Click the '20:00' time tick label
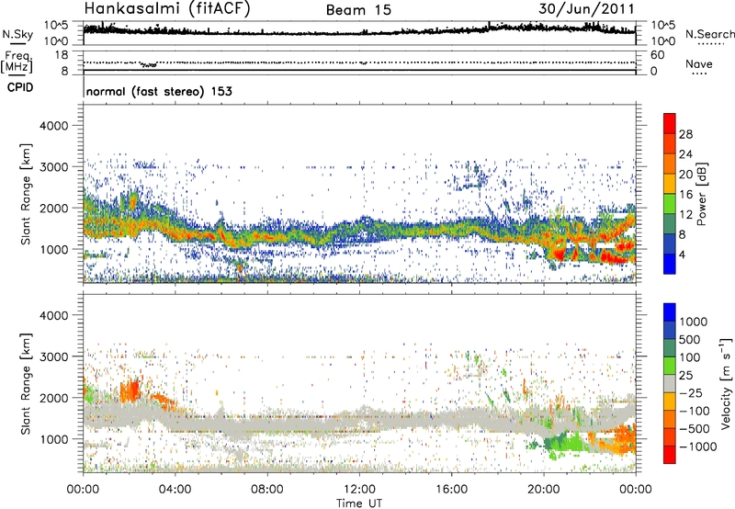735x509 pixels. (x=543, y=490)
